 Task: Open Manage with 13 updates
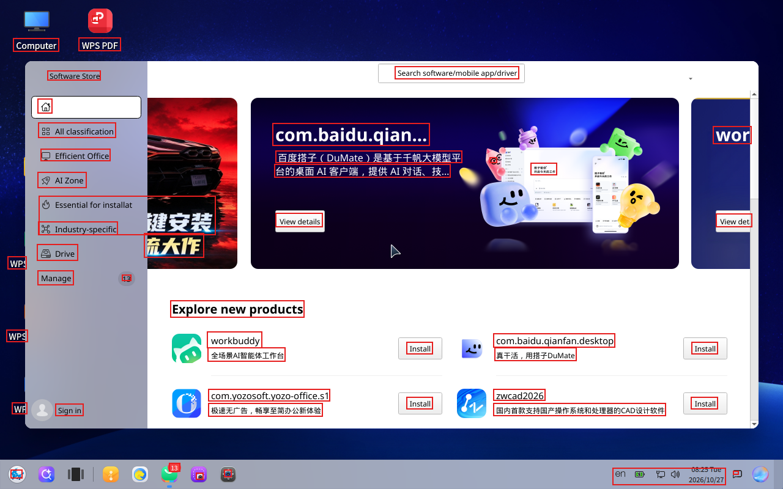click(86, 278)
